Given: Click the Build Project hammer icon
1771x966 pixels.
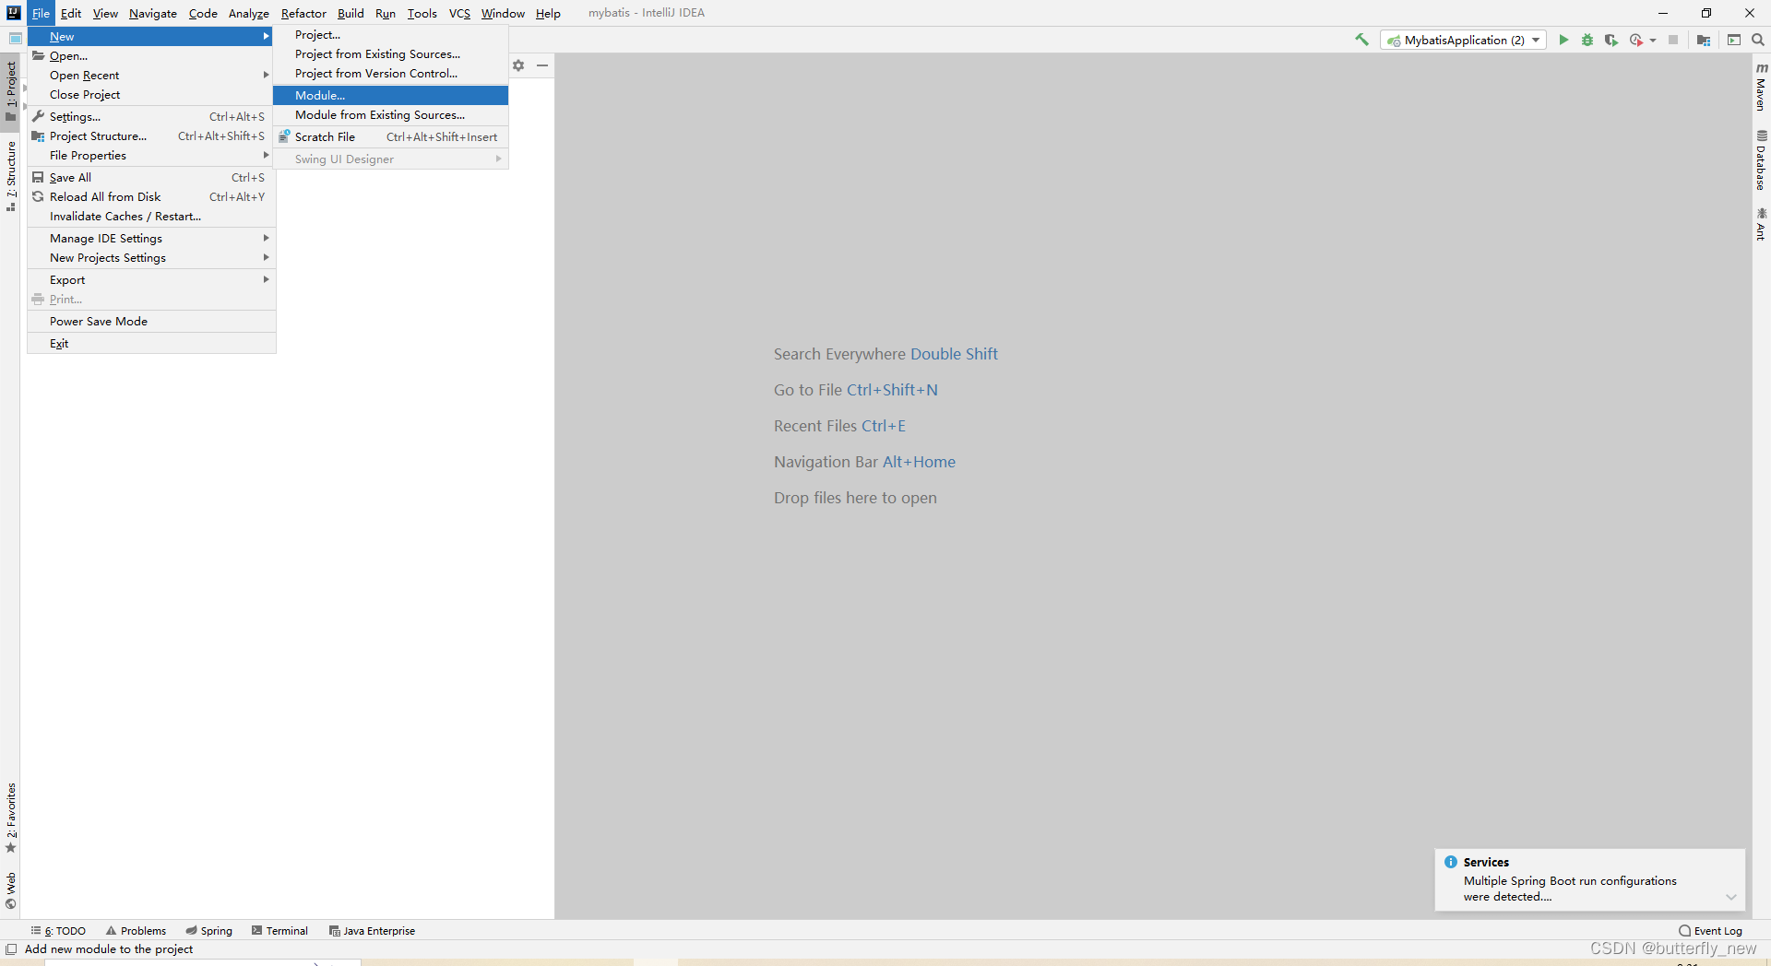Looking at the screenshot, I should pyautogui.click(x=1361, y=40).
